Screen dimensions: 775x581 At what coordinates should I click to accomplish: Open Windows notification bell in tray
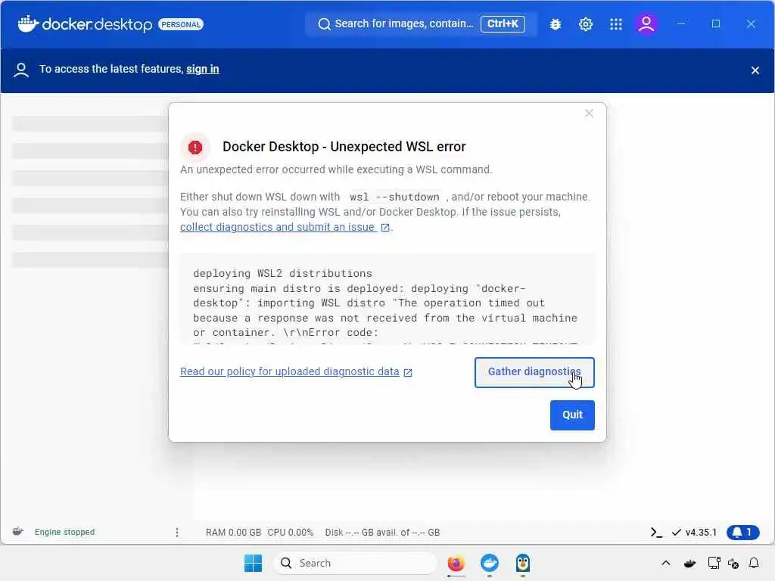[754, 563]
